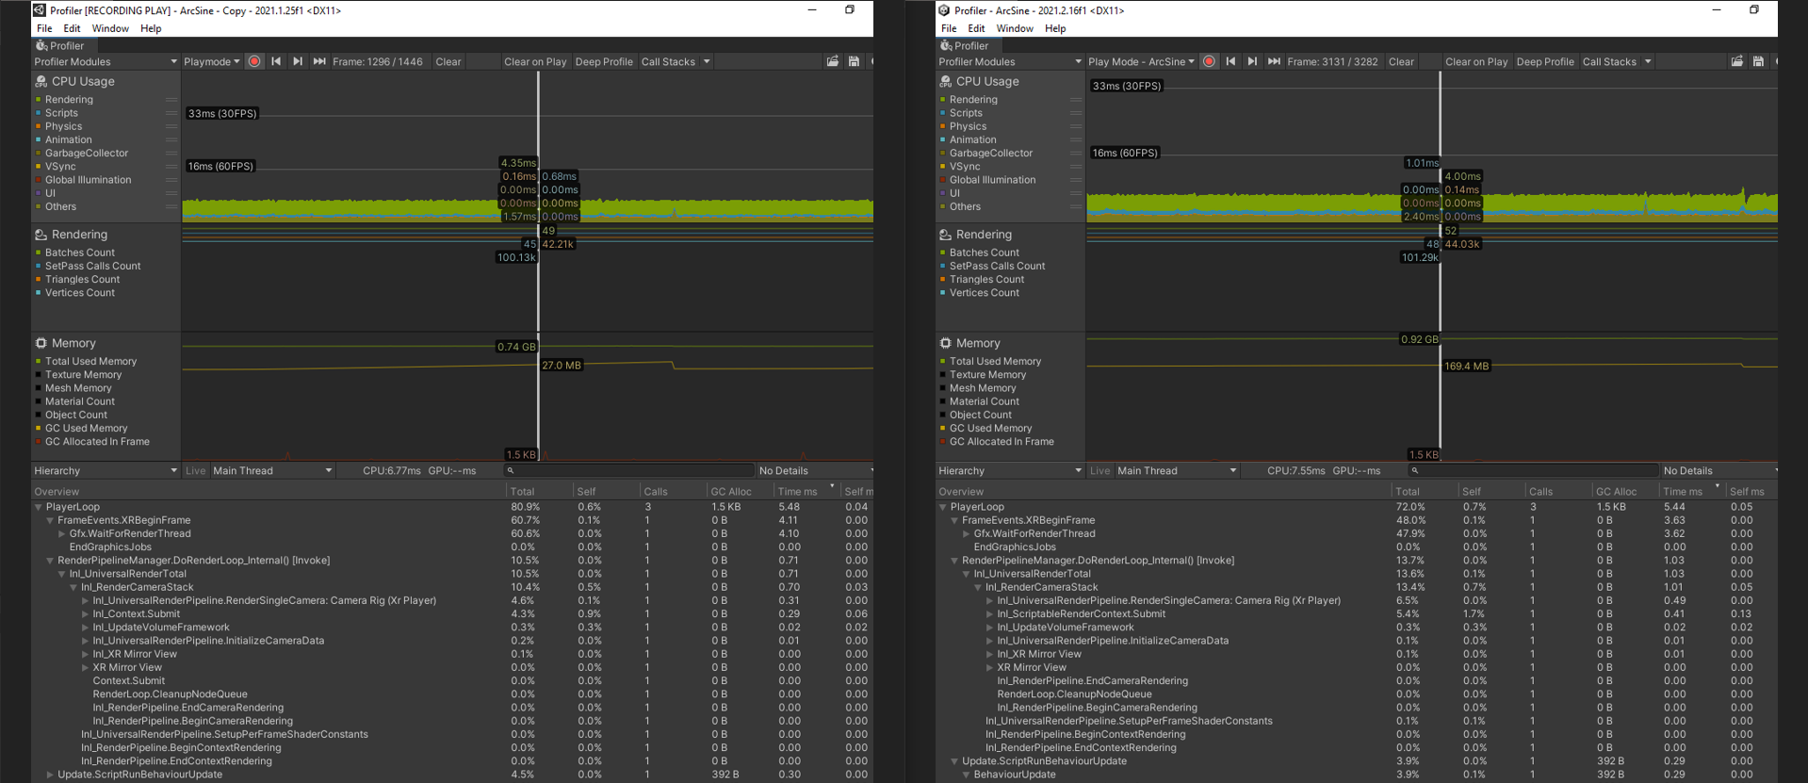Click the CPU Usage module icon in the left profiler
The width and height of the screenshot is (1808, 783).
(41, 81)
